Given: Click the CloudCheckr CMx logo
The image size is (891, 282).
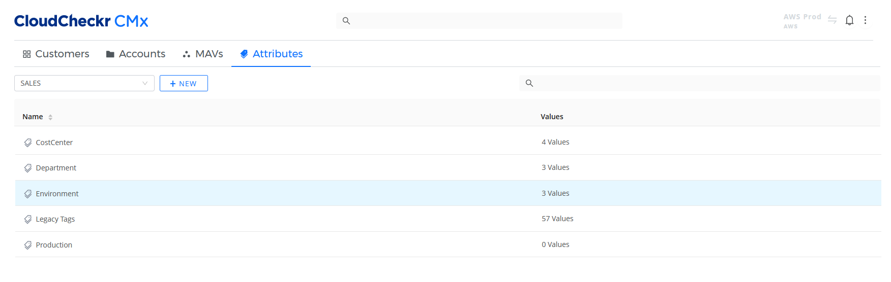Looking at the screenshot, I should tap(81, 21).
